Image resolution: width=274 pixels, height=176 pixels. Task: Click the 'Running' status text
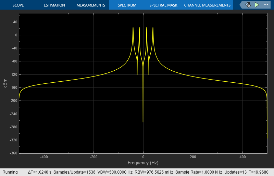10,172
